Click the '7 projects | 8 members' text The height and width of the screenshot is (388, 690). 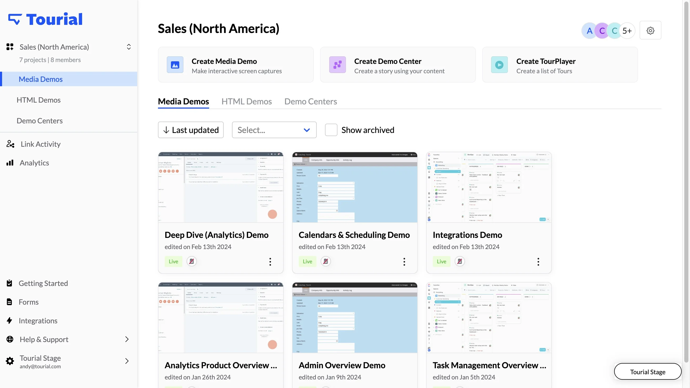coord(50,60)
